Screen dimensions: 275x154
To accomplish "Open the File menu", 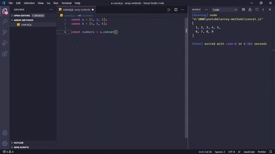I will pyautogui.click(x=11, y=3).
